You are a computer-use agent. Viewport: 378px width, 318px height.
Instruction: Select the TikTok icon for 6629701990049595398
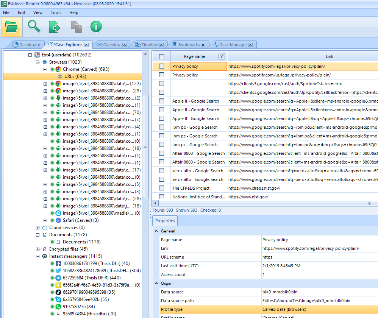click(x=58, y=292)
